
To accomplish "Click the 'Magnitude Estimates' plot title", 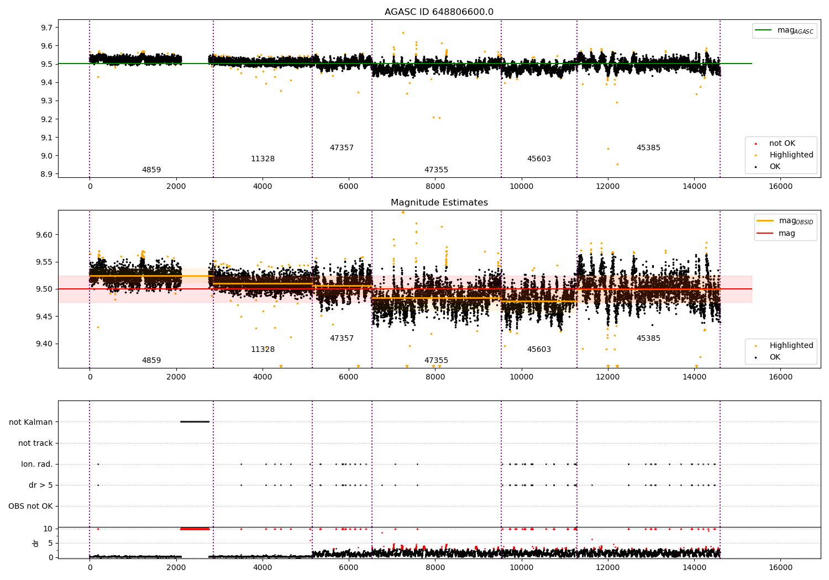I will (439, 203).
